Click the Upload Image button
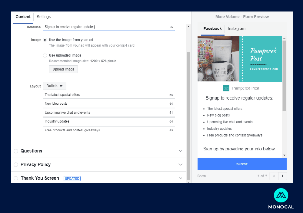The image size is (303, 213). coord(63,69)
